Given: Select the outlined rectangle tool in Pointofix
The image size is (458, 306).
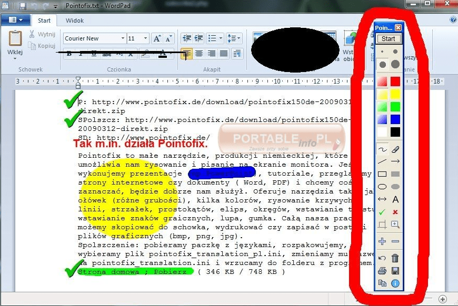Looking at the screenshot, I should pos(382,174).
